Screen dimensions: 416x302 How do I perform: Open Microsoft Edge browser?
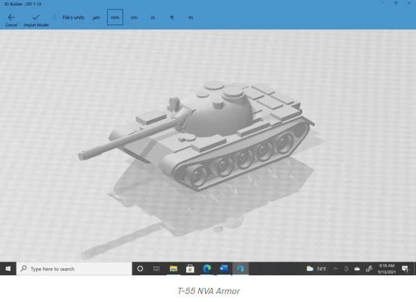pos(207,269)
